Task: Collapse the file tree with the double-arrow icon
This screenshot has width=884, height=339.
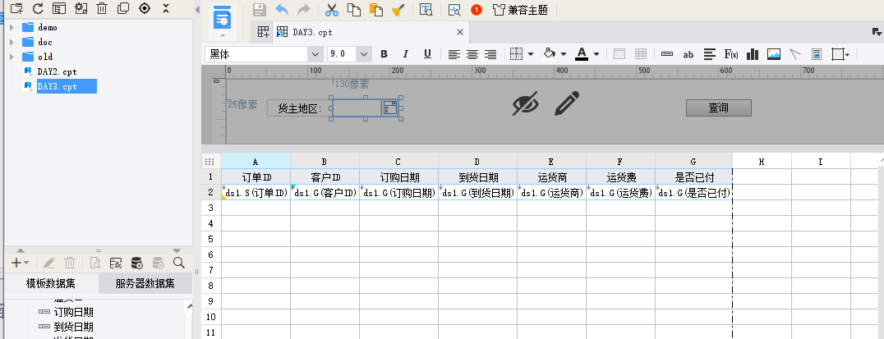Action: pos(166,8)
